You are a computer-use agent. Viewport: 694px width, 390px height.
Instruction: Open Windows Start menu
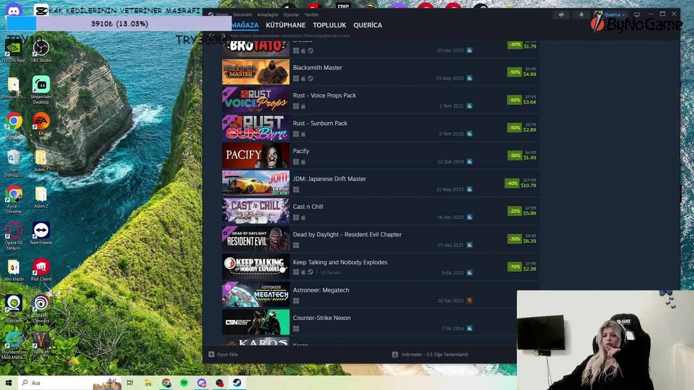point(8,383)
